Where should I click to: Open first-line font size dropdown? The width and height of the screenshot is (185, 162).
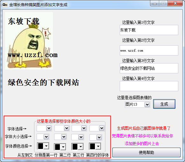click(46, 137)
